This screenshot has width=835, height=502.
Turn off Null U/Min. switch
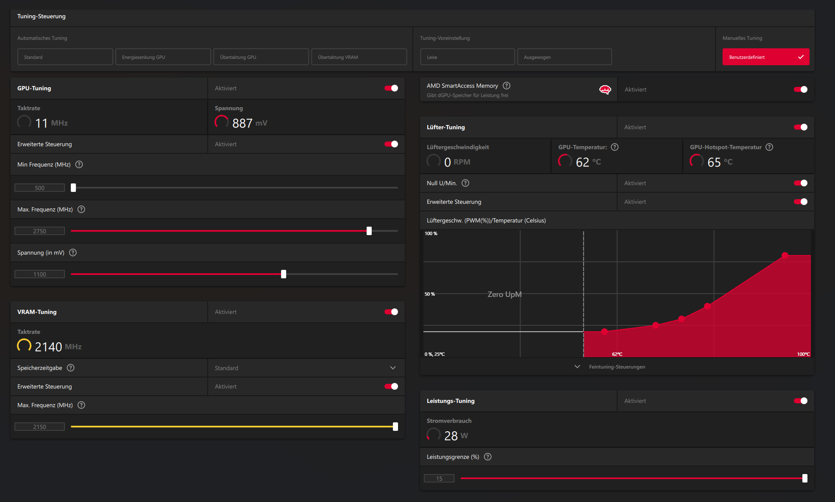point(800,183)
